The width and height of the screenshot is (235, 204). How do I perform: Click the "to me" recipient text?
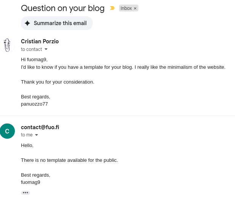pos(27,135)
